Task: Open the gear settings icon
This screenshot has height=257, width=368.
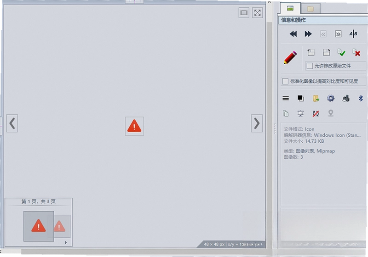Action: click(x=331, y=98)
